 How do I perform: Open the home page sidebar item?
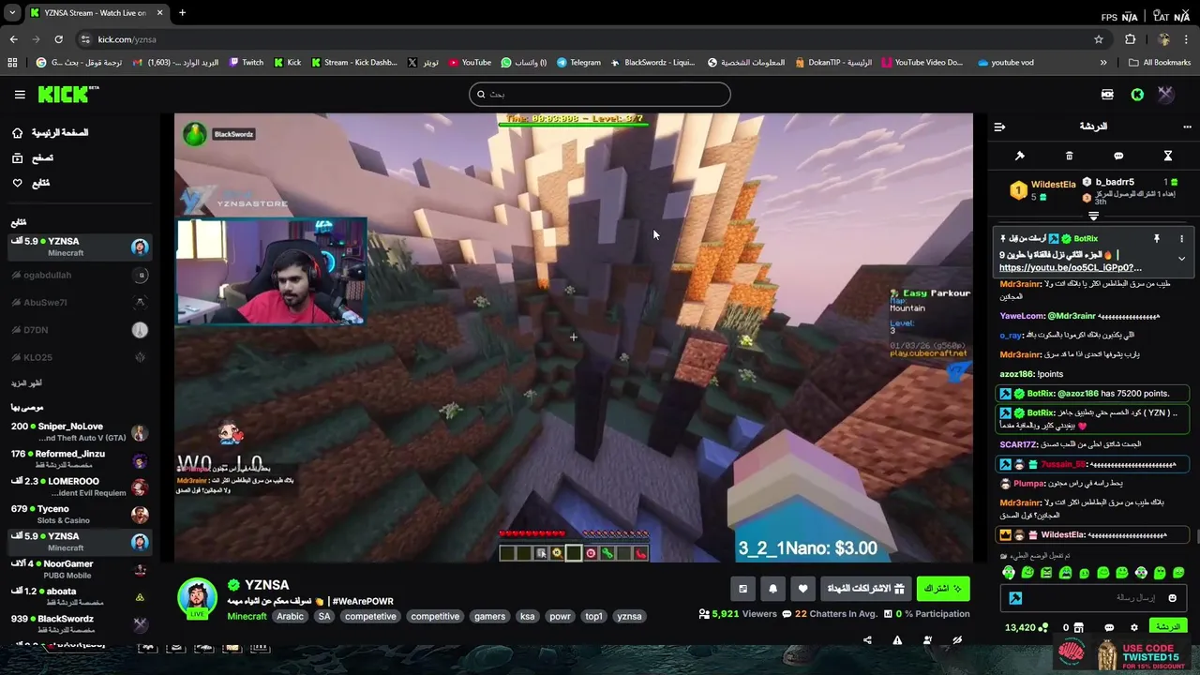pos(52,133)
